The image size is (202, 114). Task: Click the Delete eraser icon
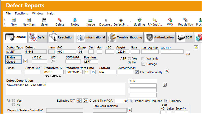pos(60,20)
